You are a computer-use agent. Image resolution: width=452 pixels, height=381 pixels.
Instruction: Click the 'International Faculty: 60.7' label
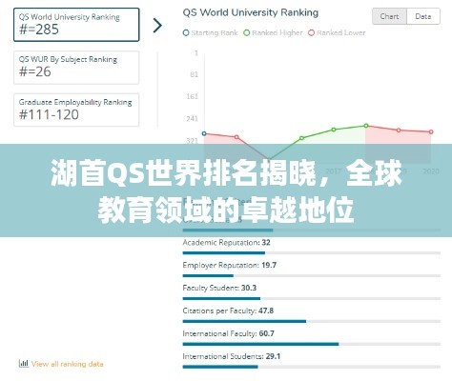(x=228, y=333)
